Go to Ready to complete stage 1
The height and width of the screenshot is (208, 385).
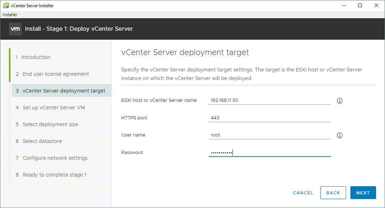pyautogui.click(x=54, y=175)
